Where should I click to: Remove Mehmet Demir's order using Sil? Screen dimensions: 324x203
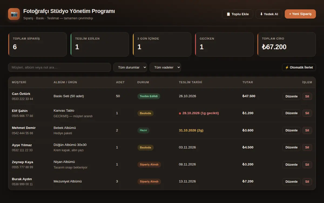[307, 130]
